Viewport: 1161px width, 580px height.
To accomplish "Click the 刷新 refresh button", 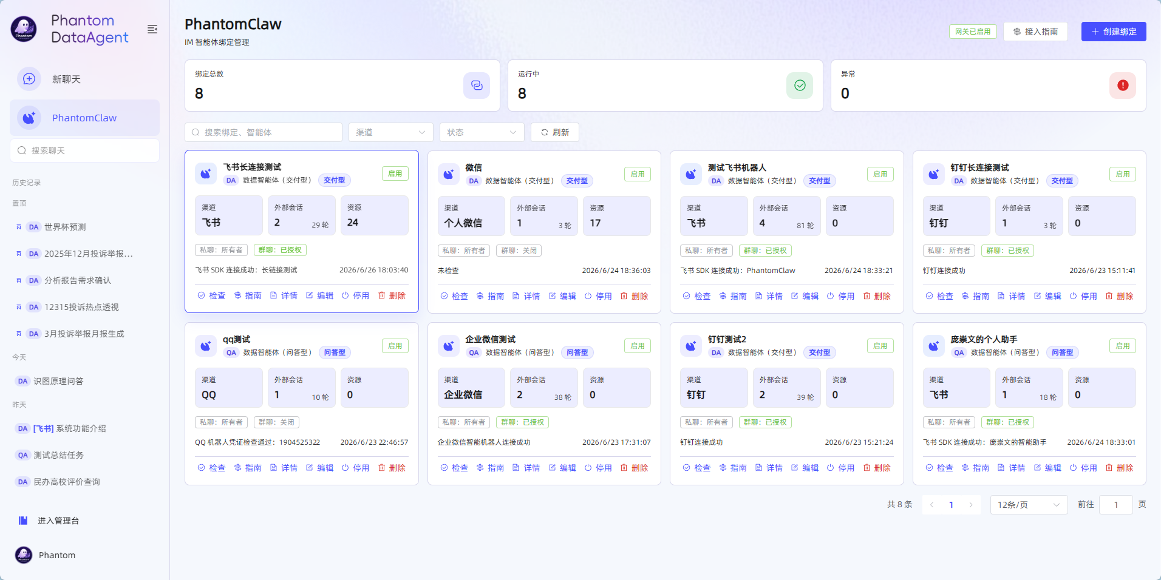I will [555, 132].
